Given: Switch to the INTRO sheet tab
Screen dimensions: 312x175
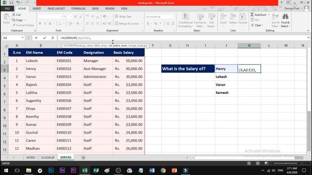Looking at the screenshot, I should click(x=31, y=157).
